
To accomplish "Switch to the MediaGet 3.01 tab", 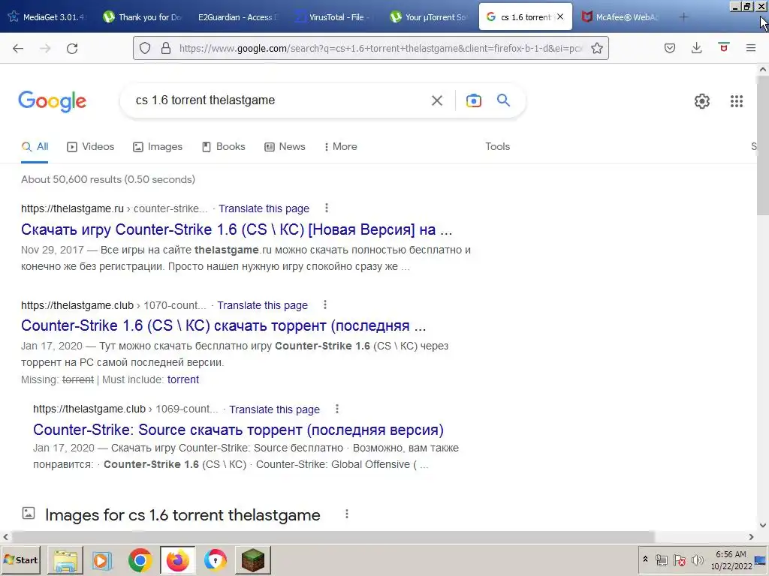I will (x=47, y=17).
